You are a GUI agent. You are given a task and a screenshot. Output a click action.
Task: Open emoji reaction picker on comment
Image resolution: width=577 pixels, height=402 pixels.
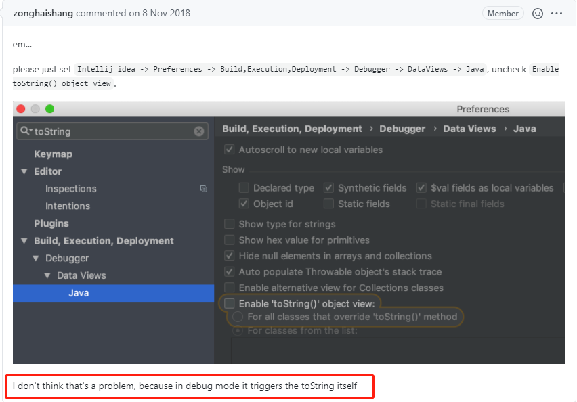[537, 14]
